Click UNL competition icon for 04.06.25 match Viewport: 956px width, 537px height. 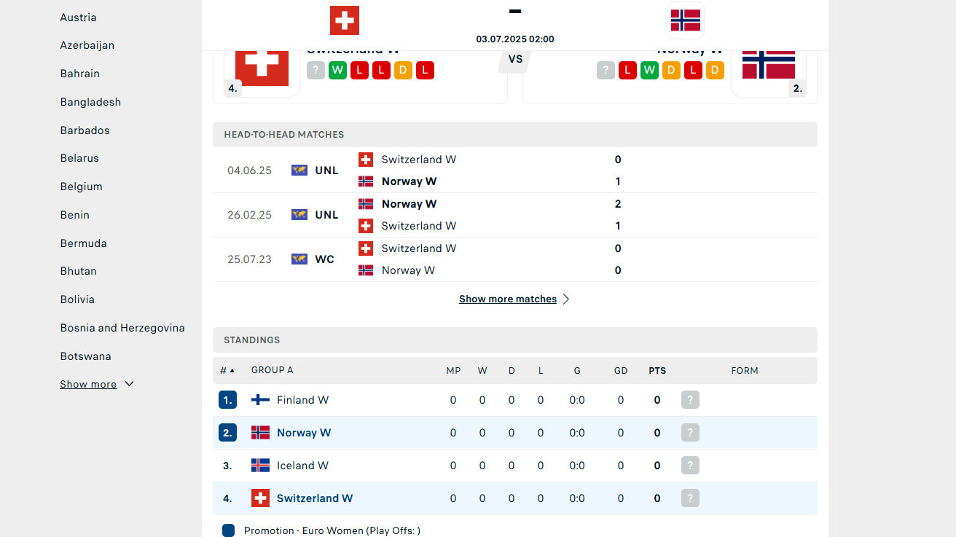pyautogui.click(x=299, y=170)
